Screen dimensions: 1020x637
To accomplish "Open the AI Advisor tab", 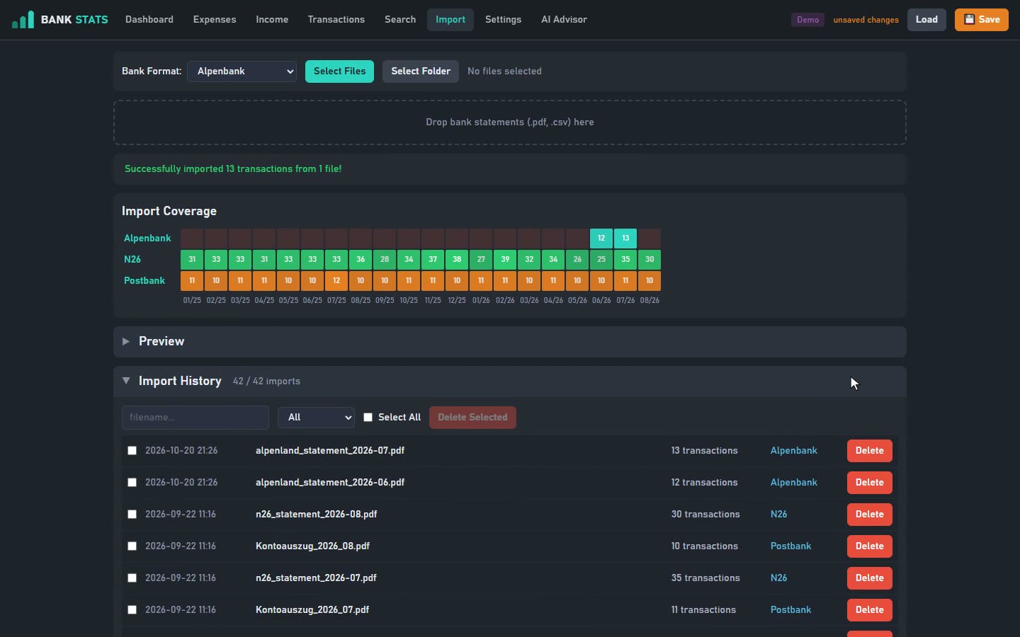I will coord(565,20).
